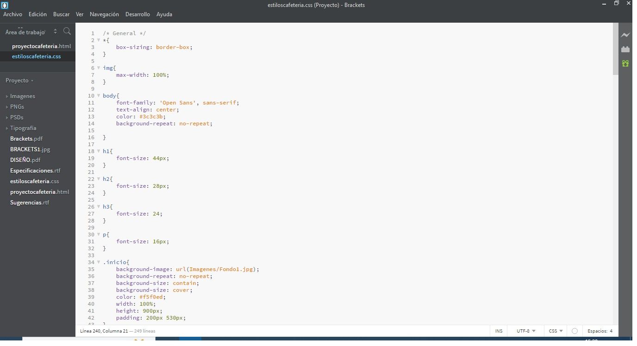Click the Live Preview lightning icon
Image resolution: width=637 pixels, height=346 pixels.
pos(625,35)
